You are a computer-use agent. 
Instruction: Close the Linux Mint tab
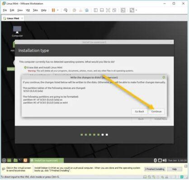coord(22,18)
